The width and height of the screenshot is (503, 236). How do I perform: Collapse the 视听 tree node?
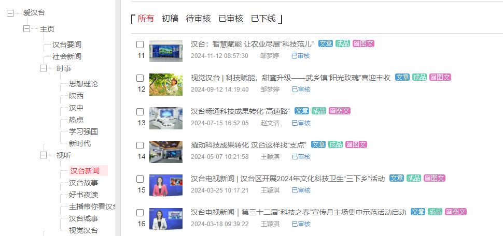pyautogui.click(x=43, y=155)
